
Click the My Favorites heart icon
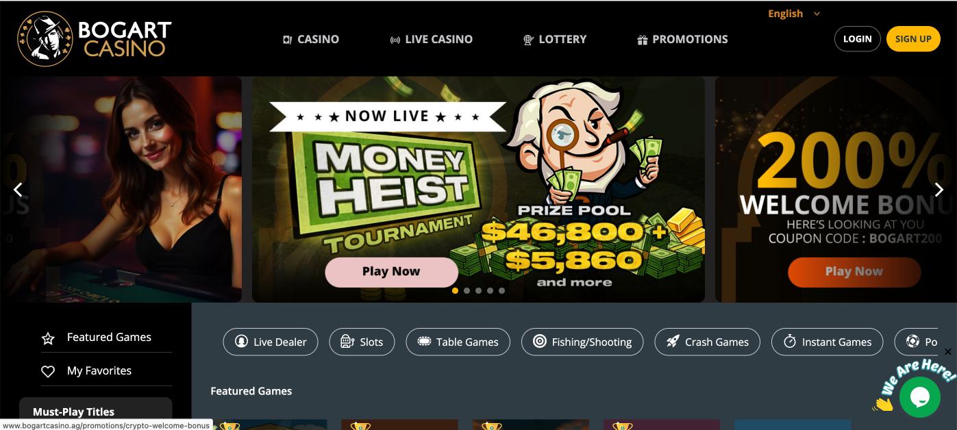[48, 371]
